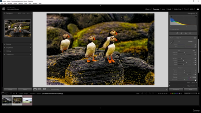Open the Profile Color dropdown

pyautogui.click(x=178, y=38)
